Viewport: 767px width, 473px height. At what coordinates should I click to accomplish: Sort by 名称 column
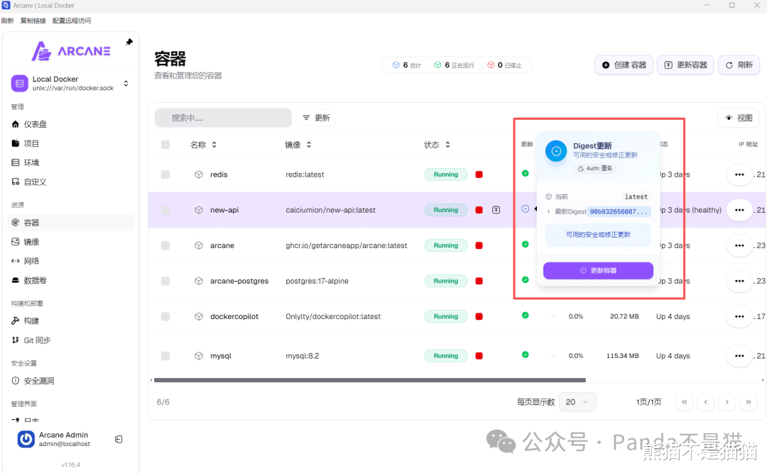pos(204,145)
